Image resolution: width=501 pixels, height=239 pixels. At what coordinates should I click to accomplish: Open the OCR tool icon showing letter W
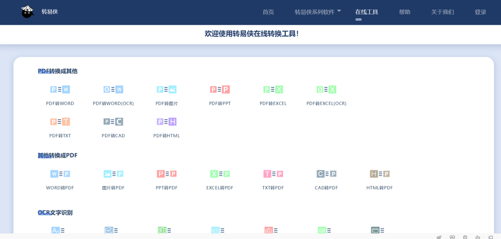[111, 230]
